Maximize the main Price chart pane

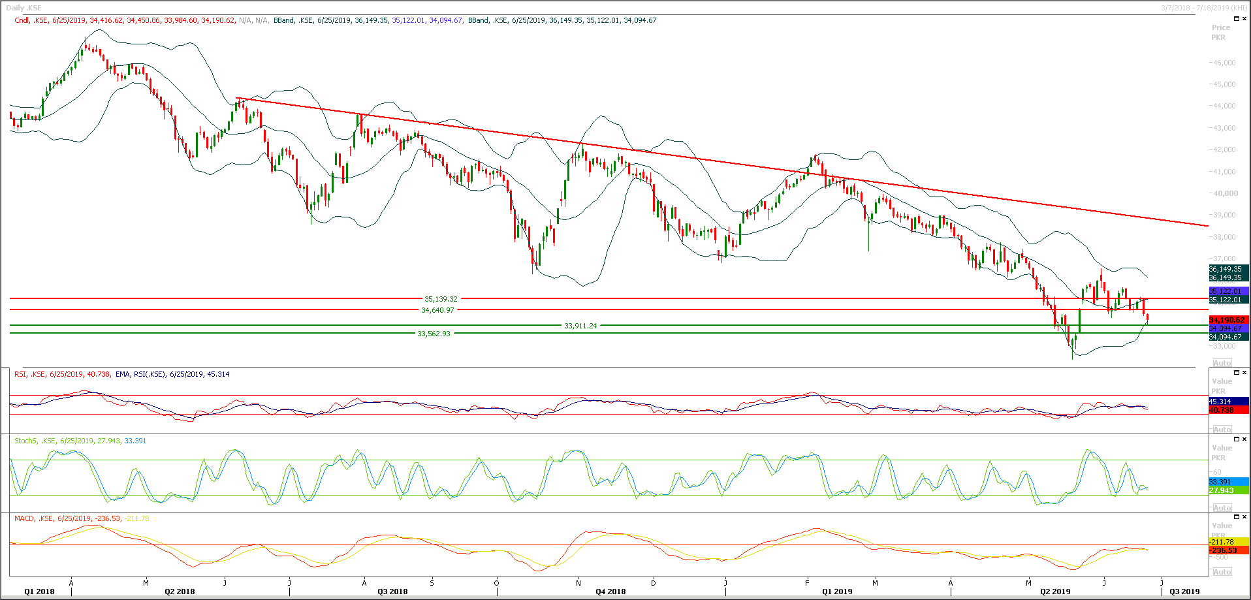(x=1237, y=18)
